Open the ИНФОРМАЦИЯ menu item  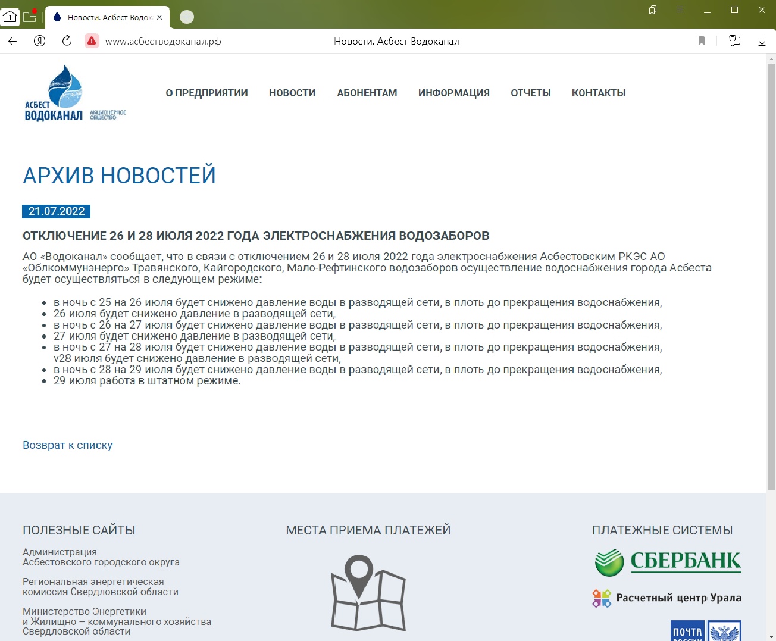point(453,93)
